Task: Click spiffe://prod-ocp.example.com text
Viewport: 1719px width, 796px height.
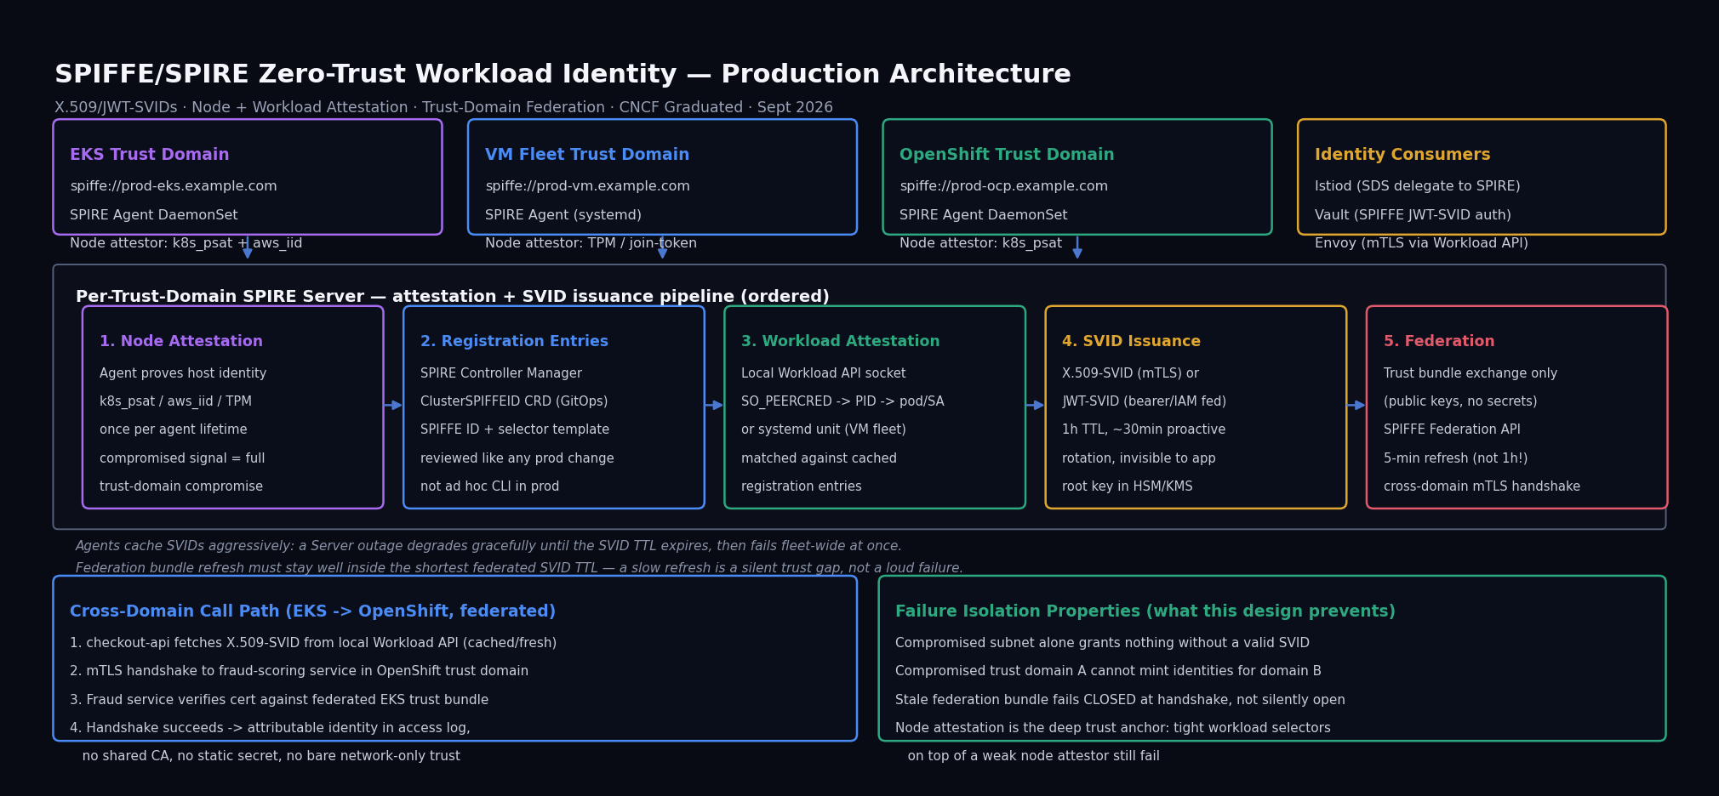Action: tap(1003, 186)
